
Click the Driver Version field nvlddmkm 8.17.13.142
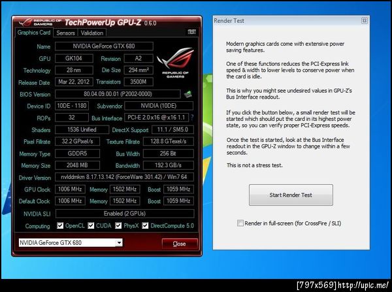[124, 177]
